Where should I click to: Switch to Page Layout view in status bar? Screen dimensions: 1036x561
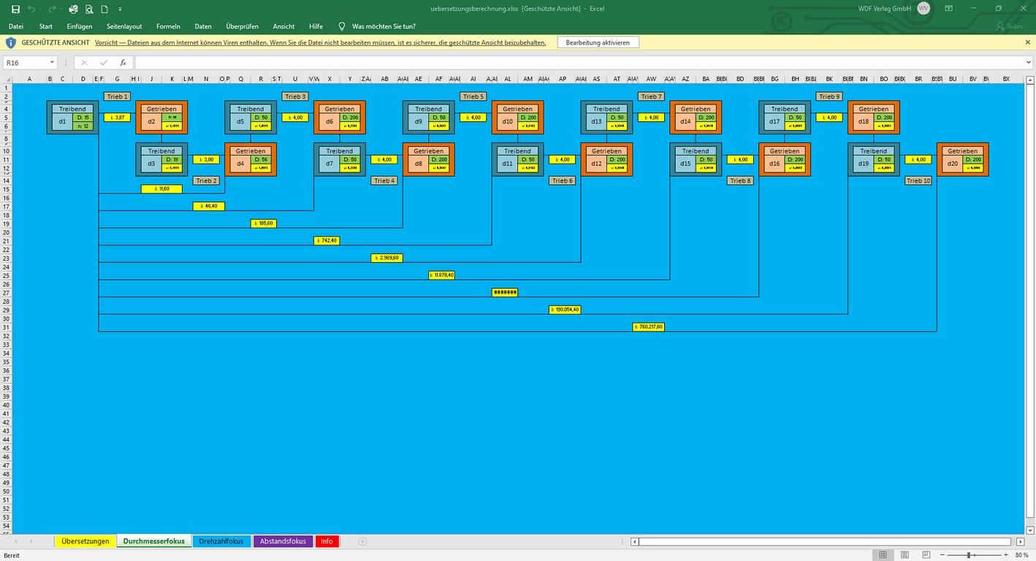[904, 555]
